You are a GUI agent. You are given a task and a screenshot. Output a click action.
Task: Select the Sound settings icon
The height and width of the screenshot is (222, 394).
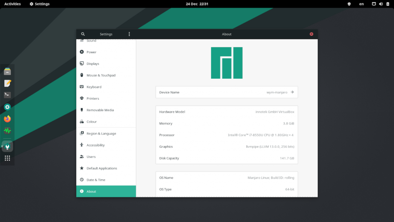(81, 40)
